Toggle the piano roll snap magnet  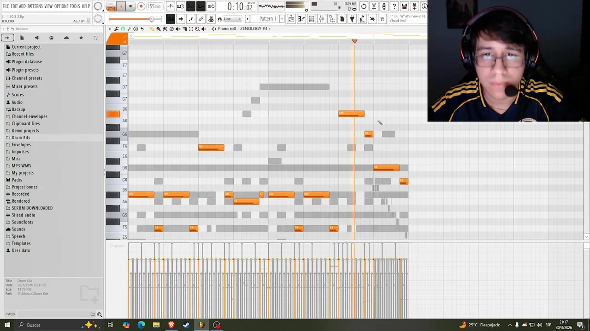123,29
